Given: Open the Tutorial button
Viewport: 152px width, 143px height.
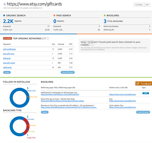Looking at the screenshot, I should point(139,5).
